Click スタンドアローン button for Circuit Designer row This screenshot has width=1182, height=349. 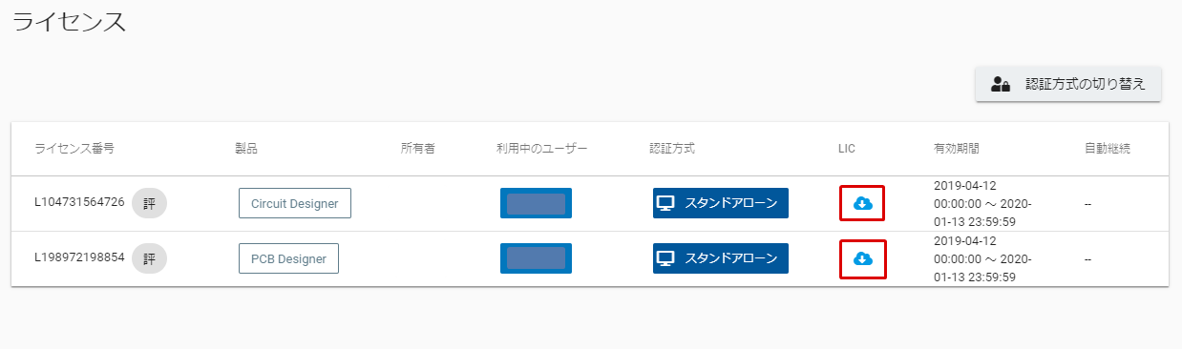[x=721, y=203]
